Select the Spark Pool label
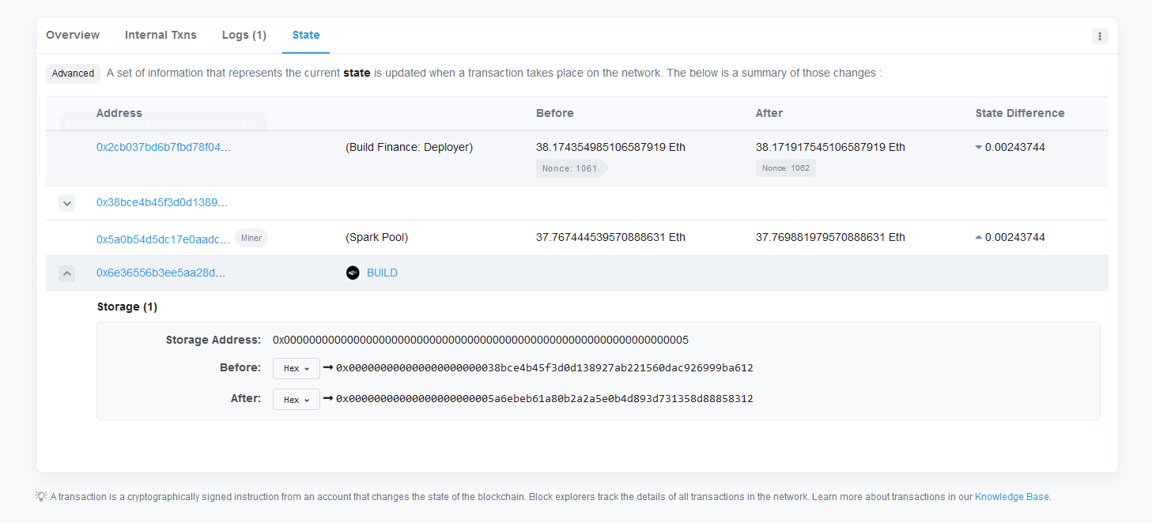The image size is (1152, 523). pyautogui.click(x=377, y=237)
